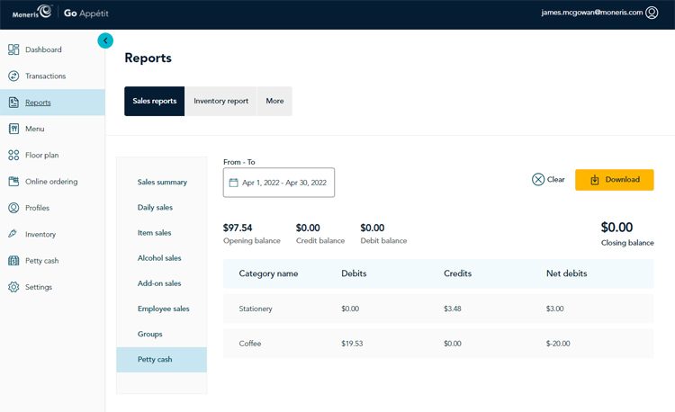Click the Inventory pencil icon
The height and width of the screenshot is (412, 675).
click(13, 234)
